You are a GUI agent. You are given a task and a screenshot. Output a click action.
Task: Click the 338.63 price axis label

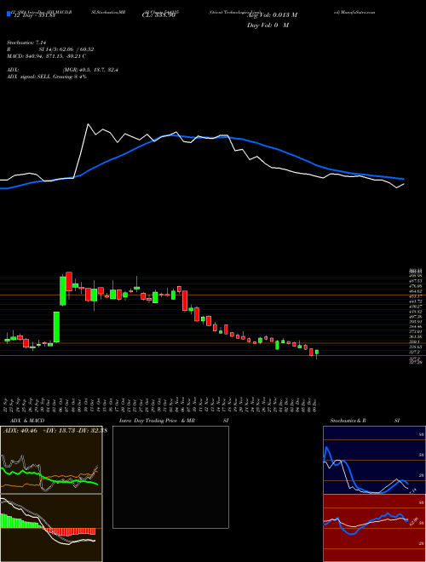pos(416,347)
